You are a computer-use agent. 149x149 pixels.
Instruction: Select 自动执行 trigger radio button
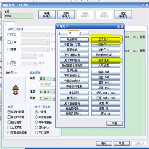36,127
